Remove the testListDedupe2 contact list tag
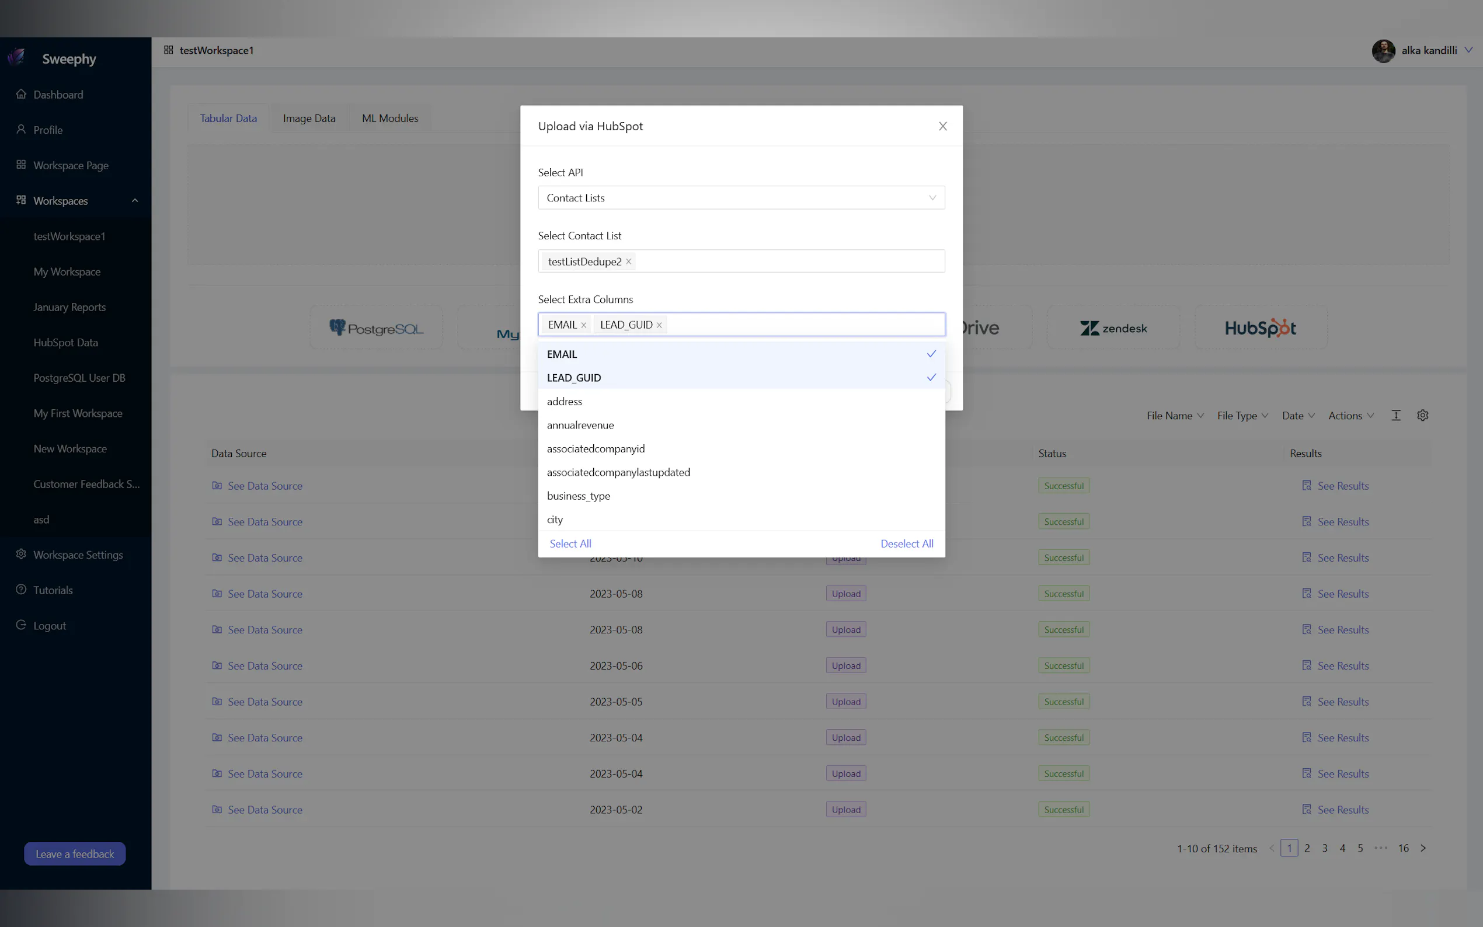Screen dimensions: 1483x927 tap(628, 262)
